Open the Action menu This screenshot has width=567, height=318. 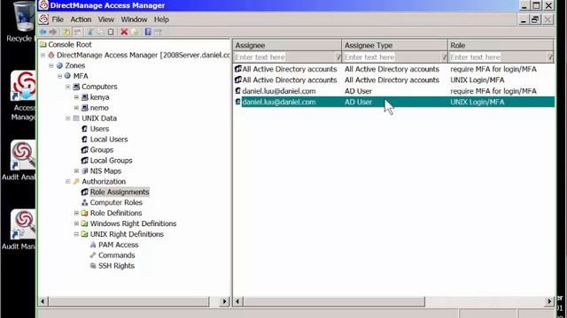coord(81,19)
